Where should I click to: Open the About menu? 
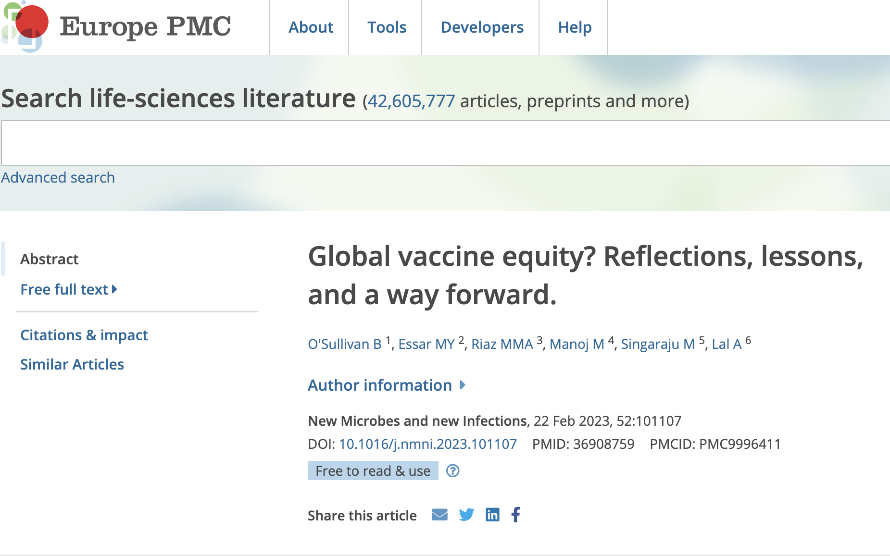tap(311, 27)
